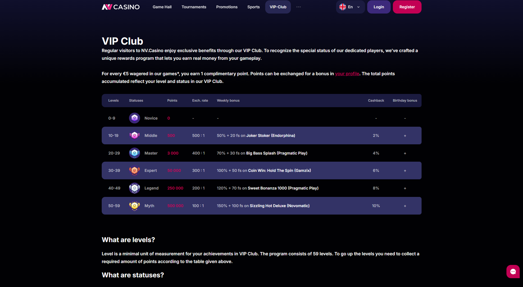Open the Promotions section
Image resolution: width=523 pixels, height=287 pixels.
click(x=227, y=7)
